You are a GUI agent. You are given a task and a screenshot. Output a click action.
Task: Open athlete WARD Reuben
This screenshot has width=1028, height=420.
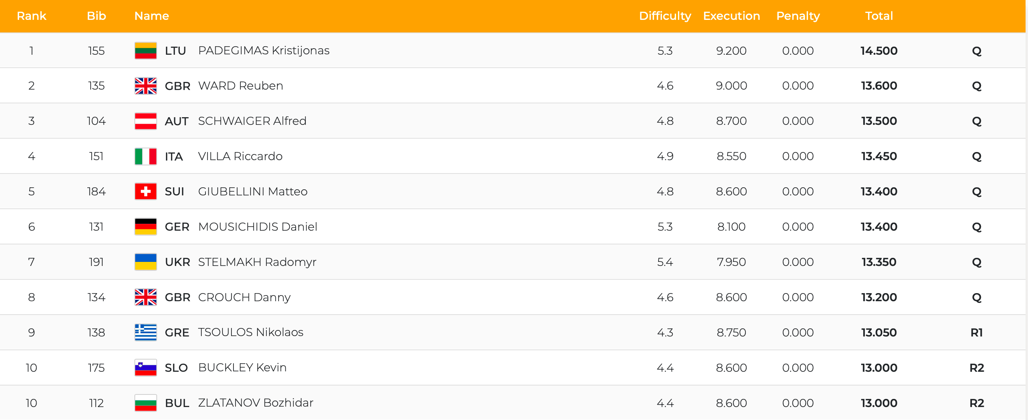pos(240,86)
